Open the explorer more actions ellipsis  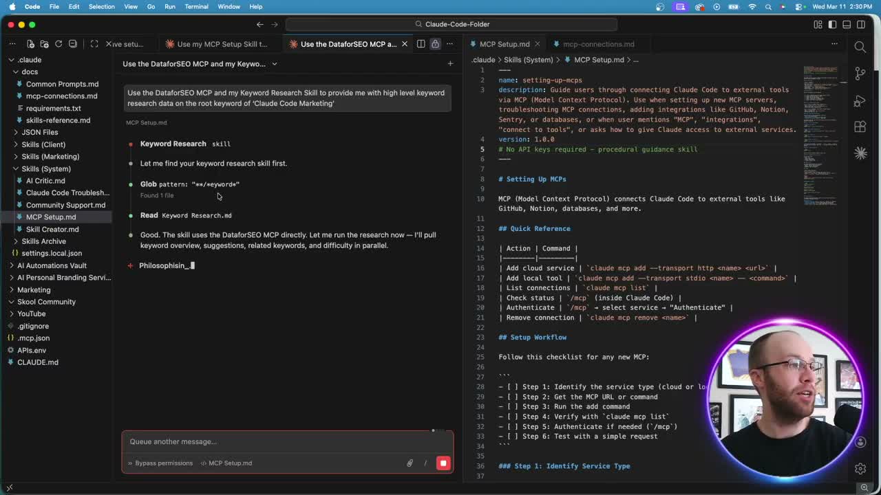coord(12,44)
